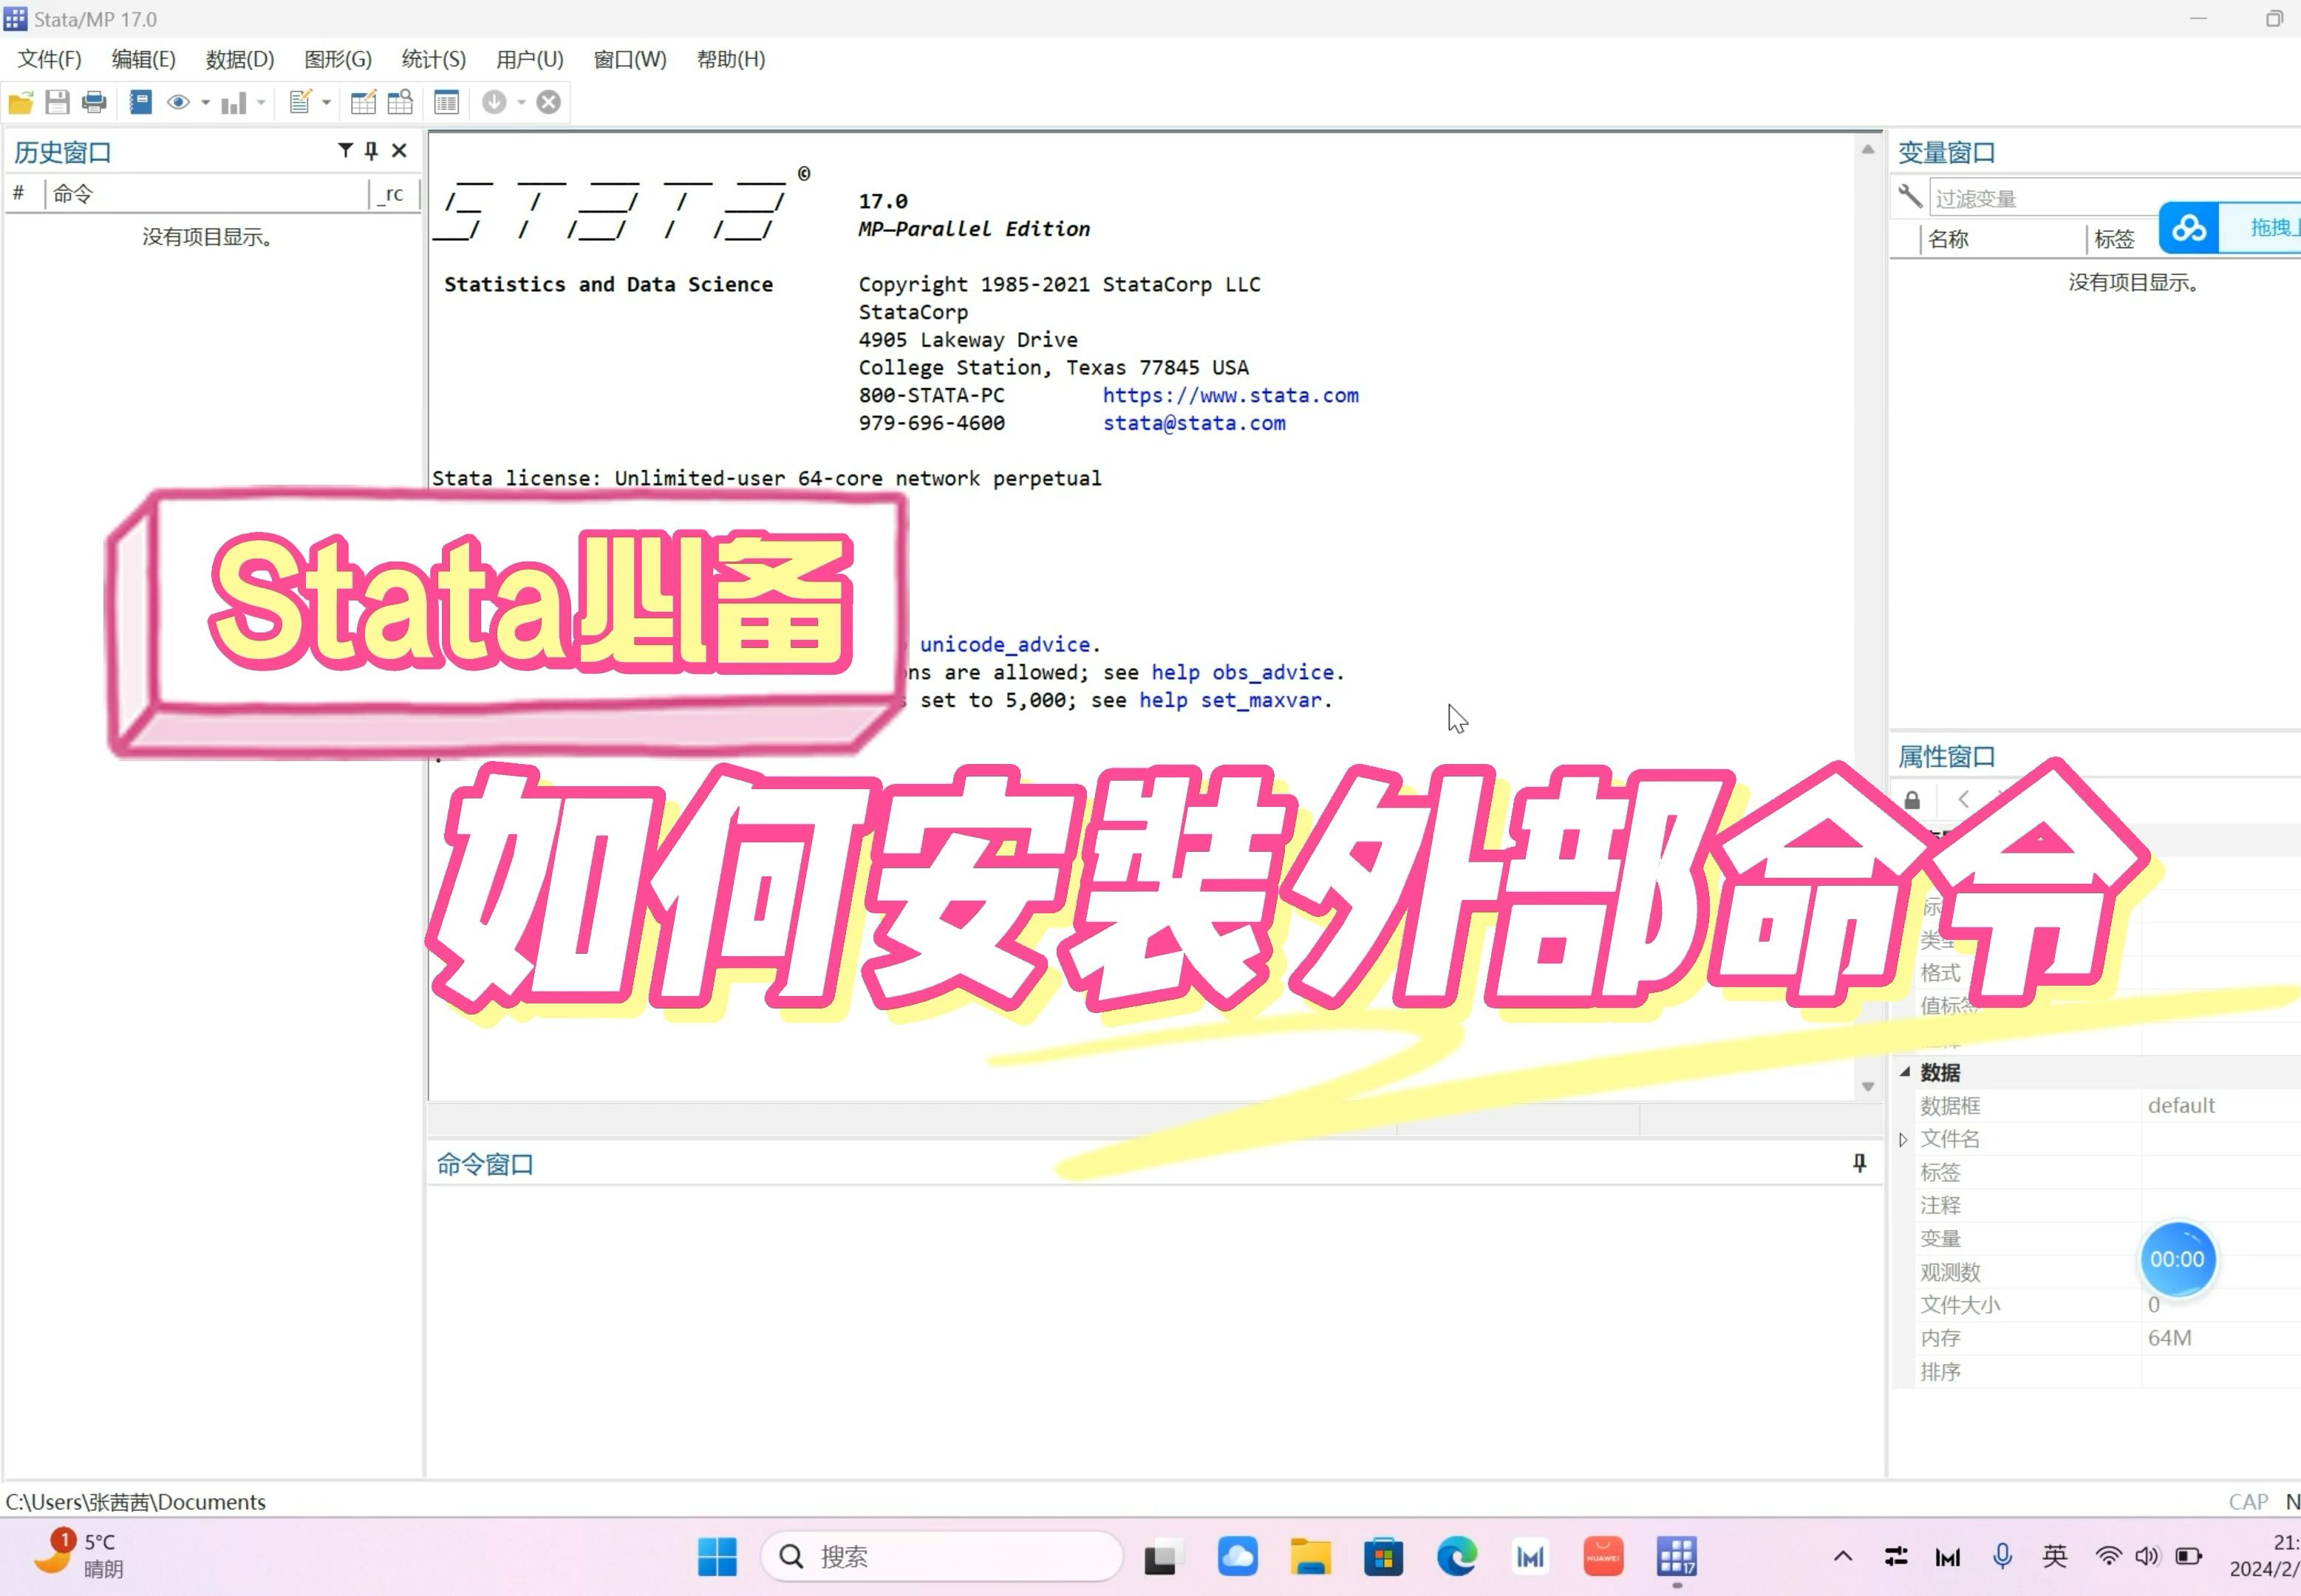Viewport: 2301px width, 1596px height.
Task: Open the help set_maxvar link
Action: (x=1230, y=700)
